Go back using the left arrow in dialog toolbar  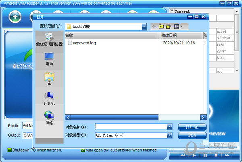154,27
